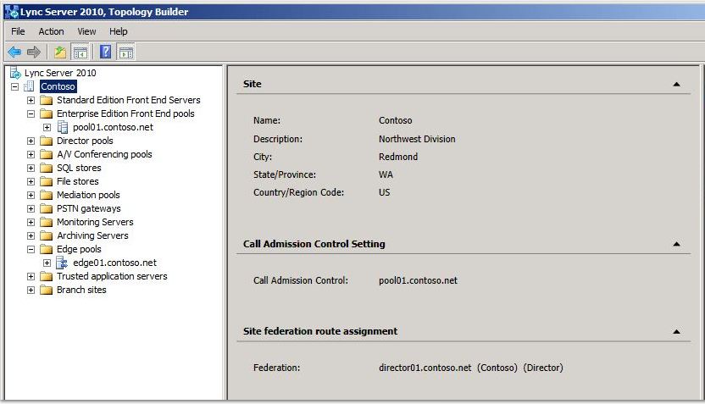
Task: Click the Monitoring Servers folder icon
Action: pos(47,222)
